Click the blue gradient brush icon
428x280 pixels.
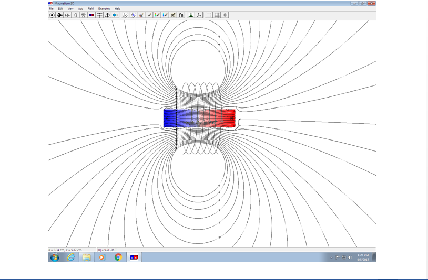pyautogui.click(x=165, y=15)
